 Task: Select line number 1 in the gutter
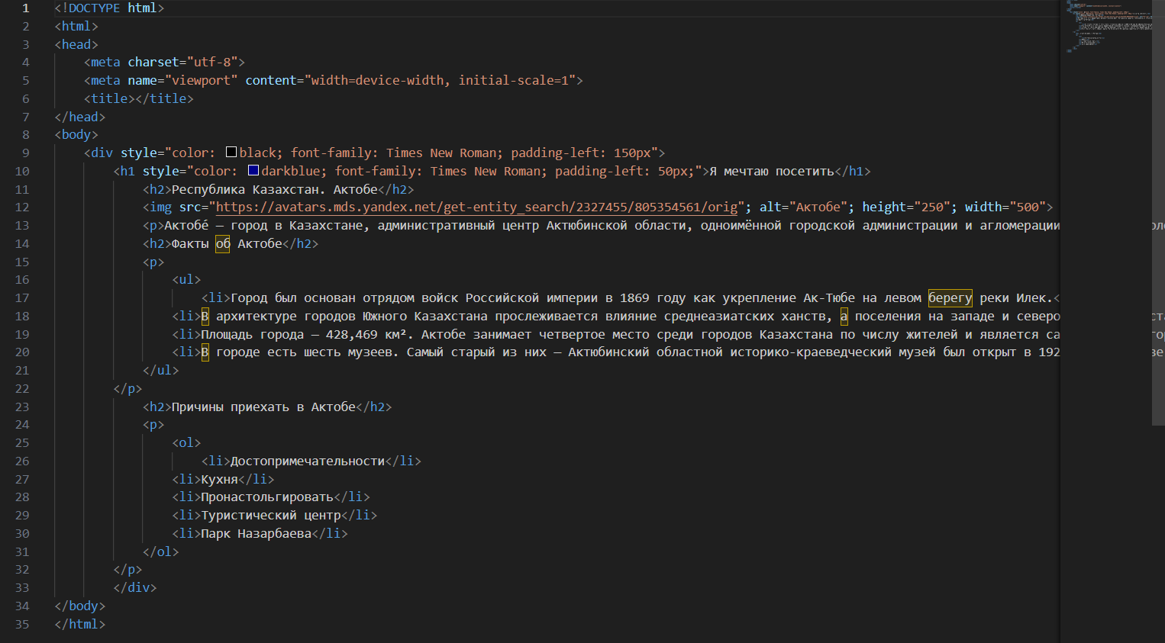click(25, 8)
